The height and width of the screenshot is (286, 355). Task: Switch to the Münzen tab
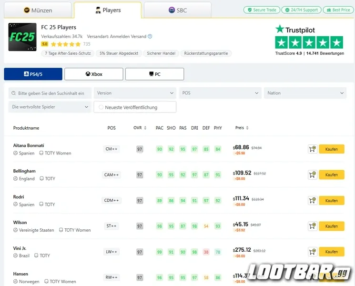pos(38,10)
